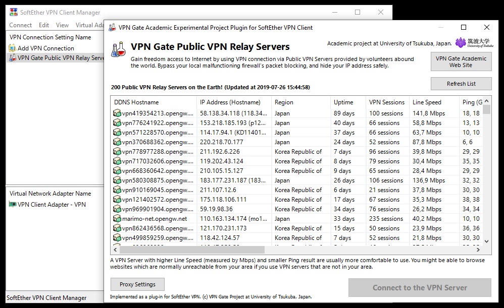Click the VPN Client Adapter network card icon

[x=12, y=204]
